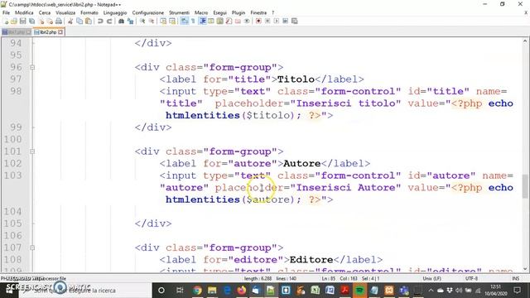Screen dimensions: 530x298
Task: Save the current recorded macro icon
Action: pyautogui.click(x=295, y=21)
